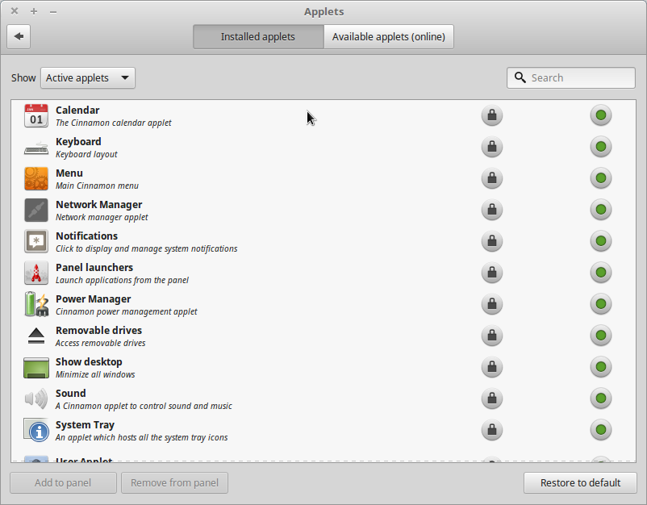
Task: Click the lock icon for Panel launchers
Action: 492,273
